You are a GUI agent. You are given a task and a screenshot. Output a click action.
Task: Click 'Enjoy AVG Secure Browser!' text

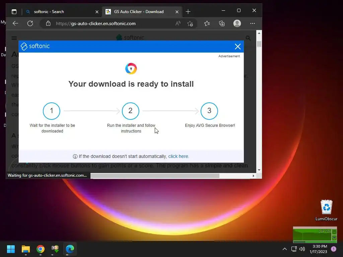click(x=210, y=125)
